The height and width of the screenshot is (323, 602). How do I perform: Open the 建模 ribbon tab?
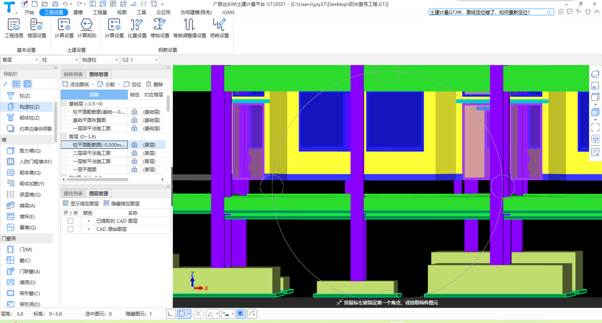(78, 13)
